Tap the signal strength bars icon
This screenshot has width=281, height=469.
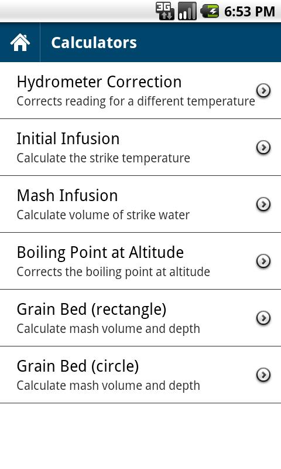coord(187,11)
